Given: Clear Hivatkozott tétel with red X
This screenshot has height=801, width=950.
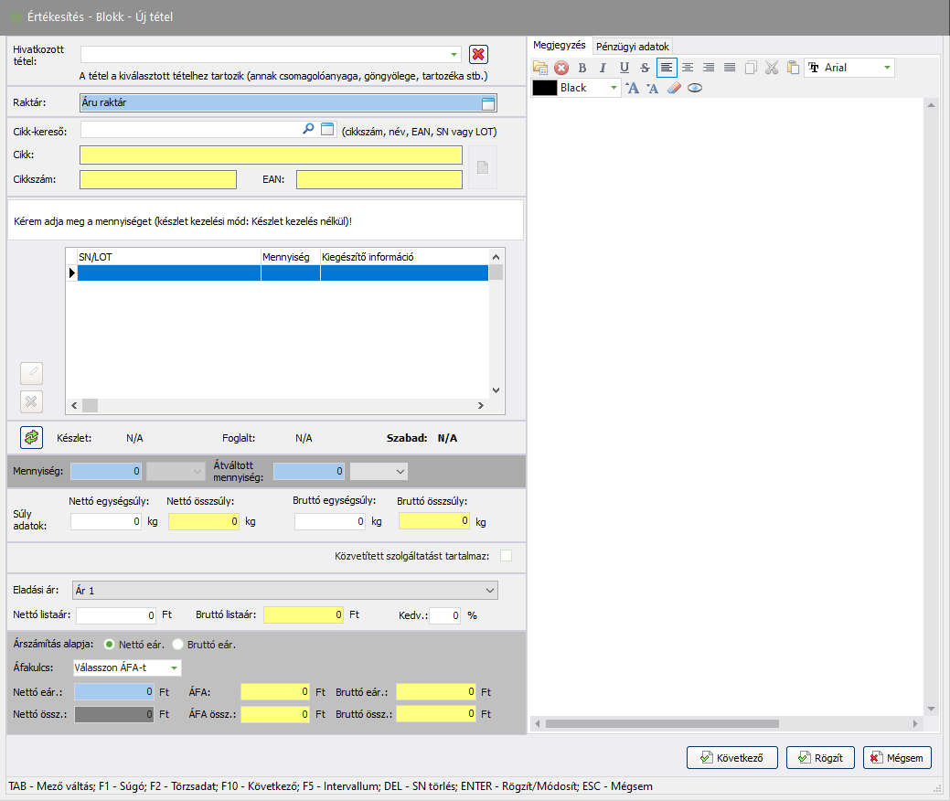Looking at the screenshot, I should point(478,55).
